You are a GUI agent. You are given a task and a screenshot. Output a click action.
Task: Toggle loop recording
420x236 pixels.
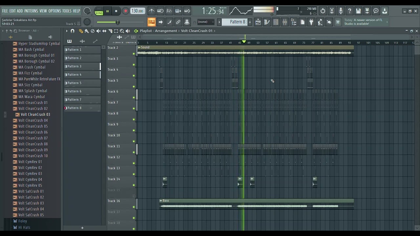point(187,11)
